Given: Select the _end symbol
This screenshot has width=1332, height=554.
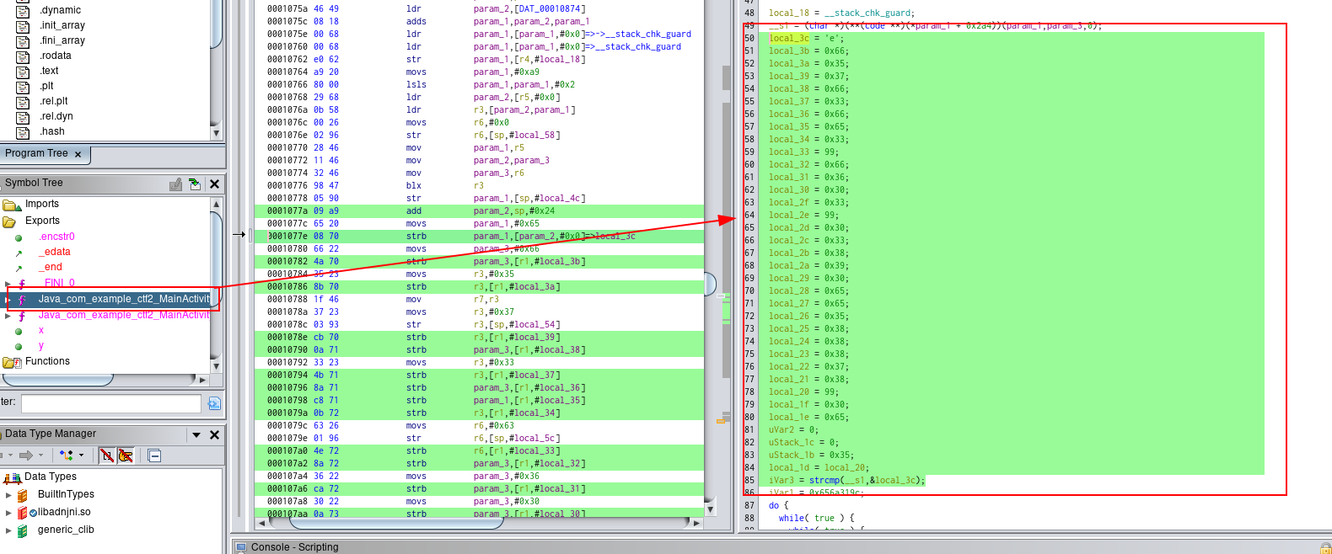Looking at the screenshot, I should coord(51,268).
